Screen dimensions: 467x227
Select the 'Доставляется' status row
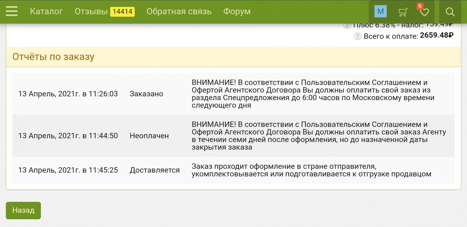pos(154,170)
